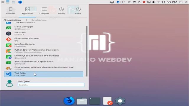The image size is (189, 106).
Task: Open the Favorites tab in launcher
Action: [11, 11]
